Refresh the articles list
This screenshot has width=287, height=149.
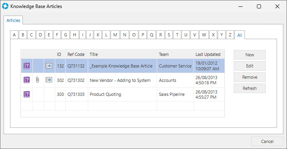pos(250,88)
